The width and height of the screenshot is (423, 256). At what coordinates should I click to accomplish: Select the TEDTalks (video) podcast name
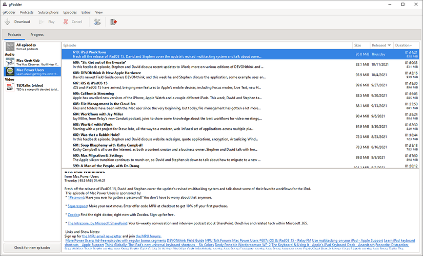pyautogui.click(x=30, y=85)
